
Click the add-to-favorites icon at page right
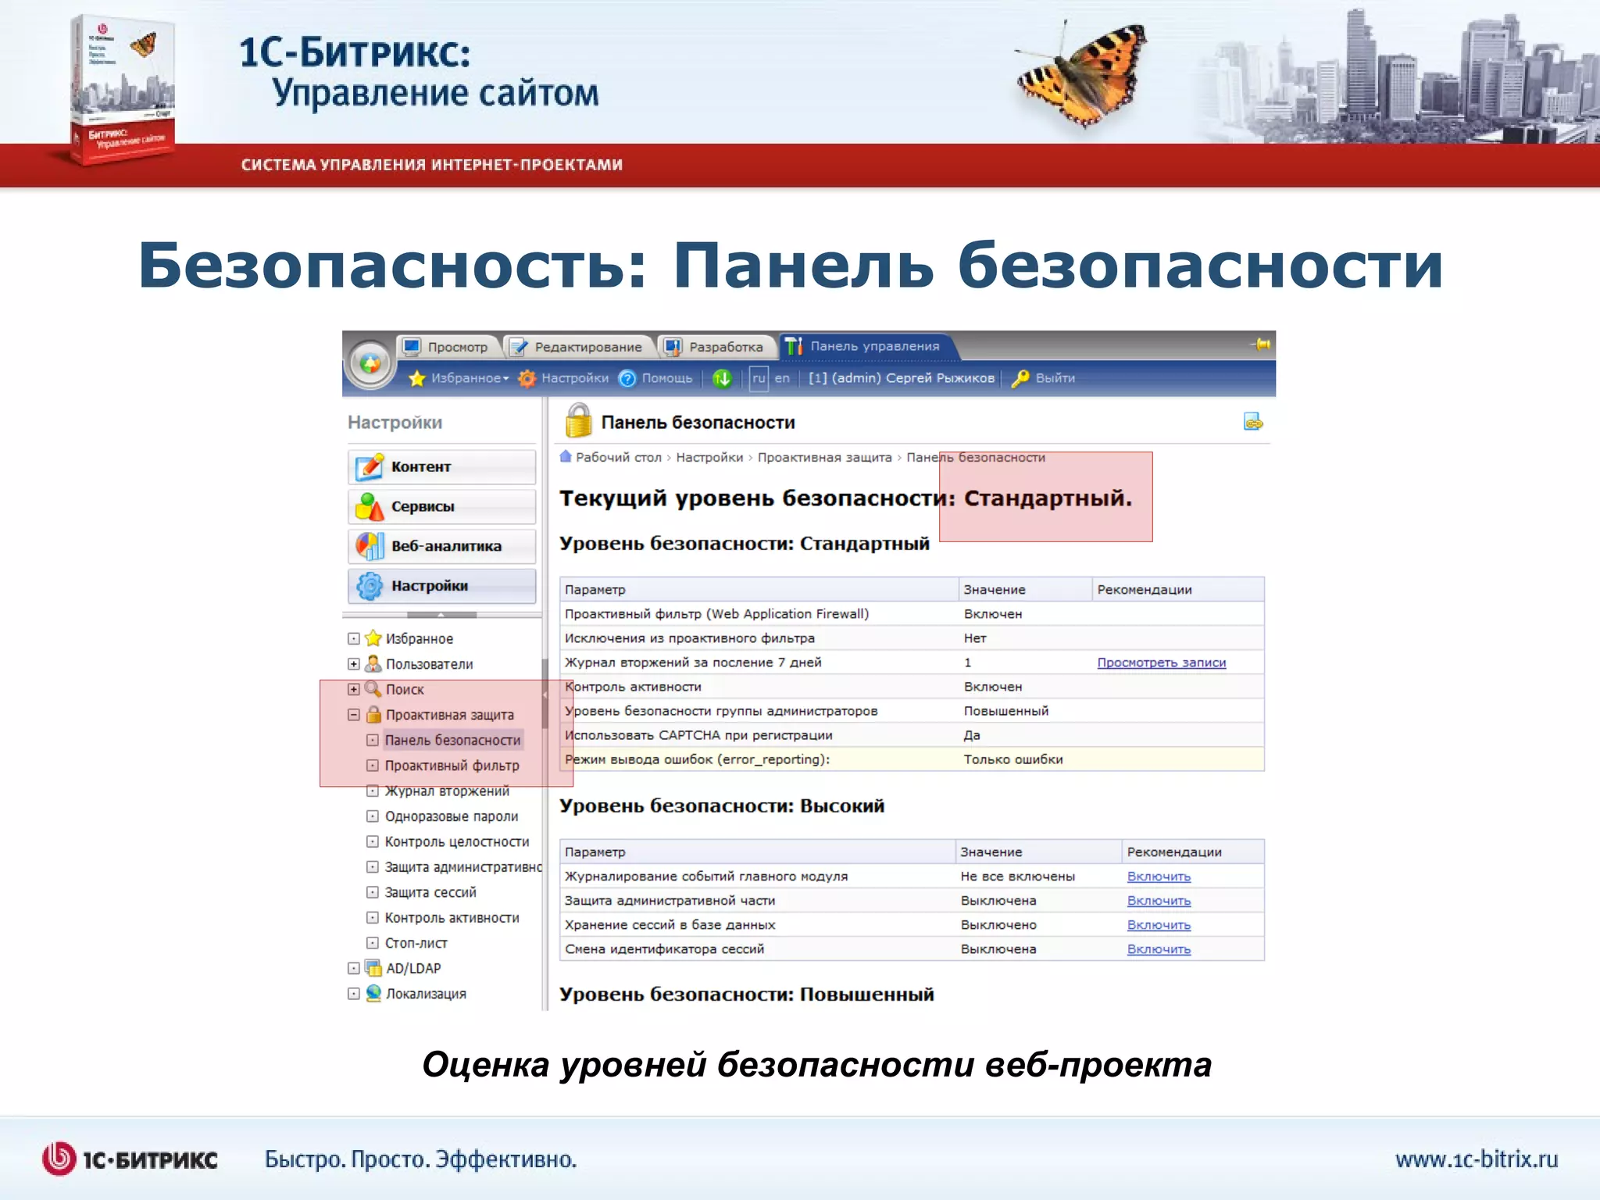[x=1253, y=422]
